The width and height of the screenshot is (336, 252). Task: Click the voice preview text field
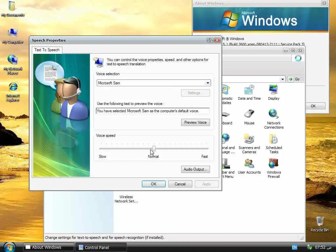point(153,111)
